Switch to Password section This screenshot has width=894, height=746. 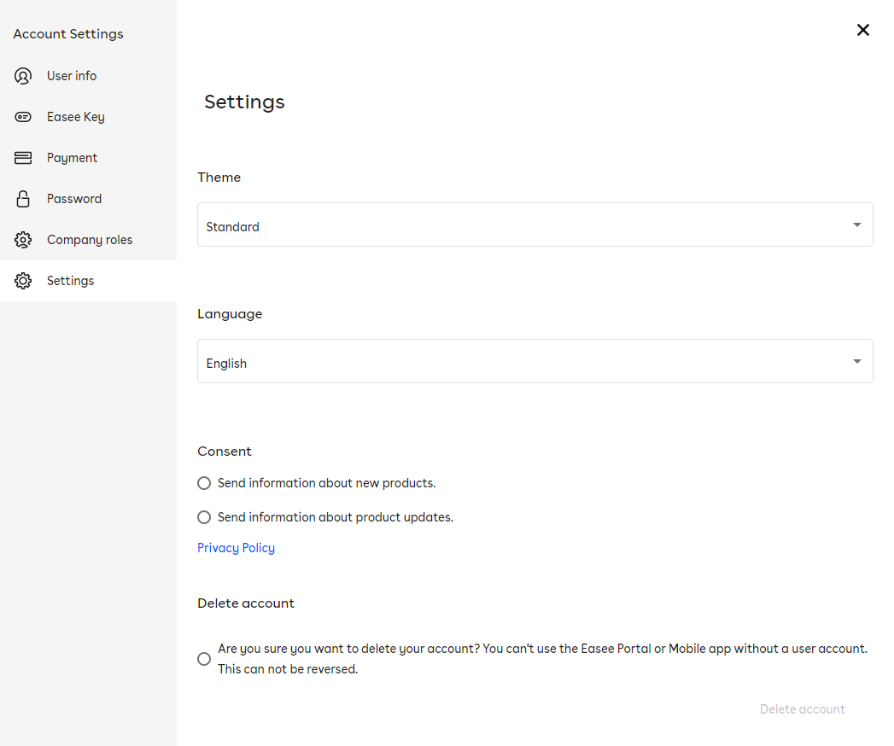click(x=88, y=199)
